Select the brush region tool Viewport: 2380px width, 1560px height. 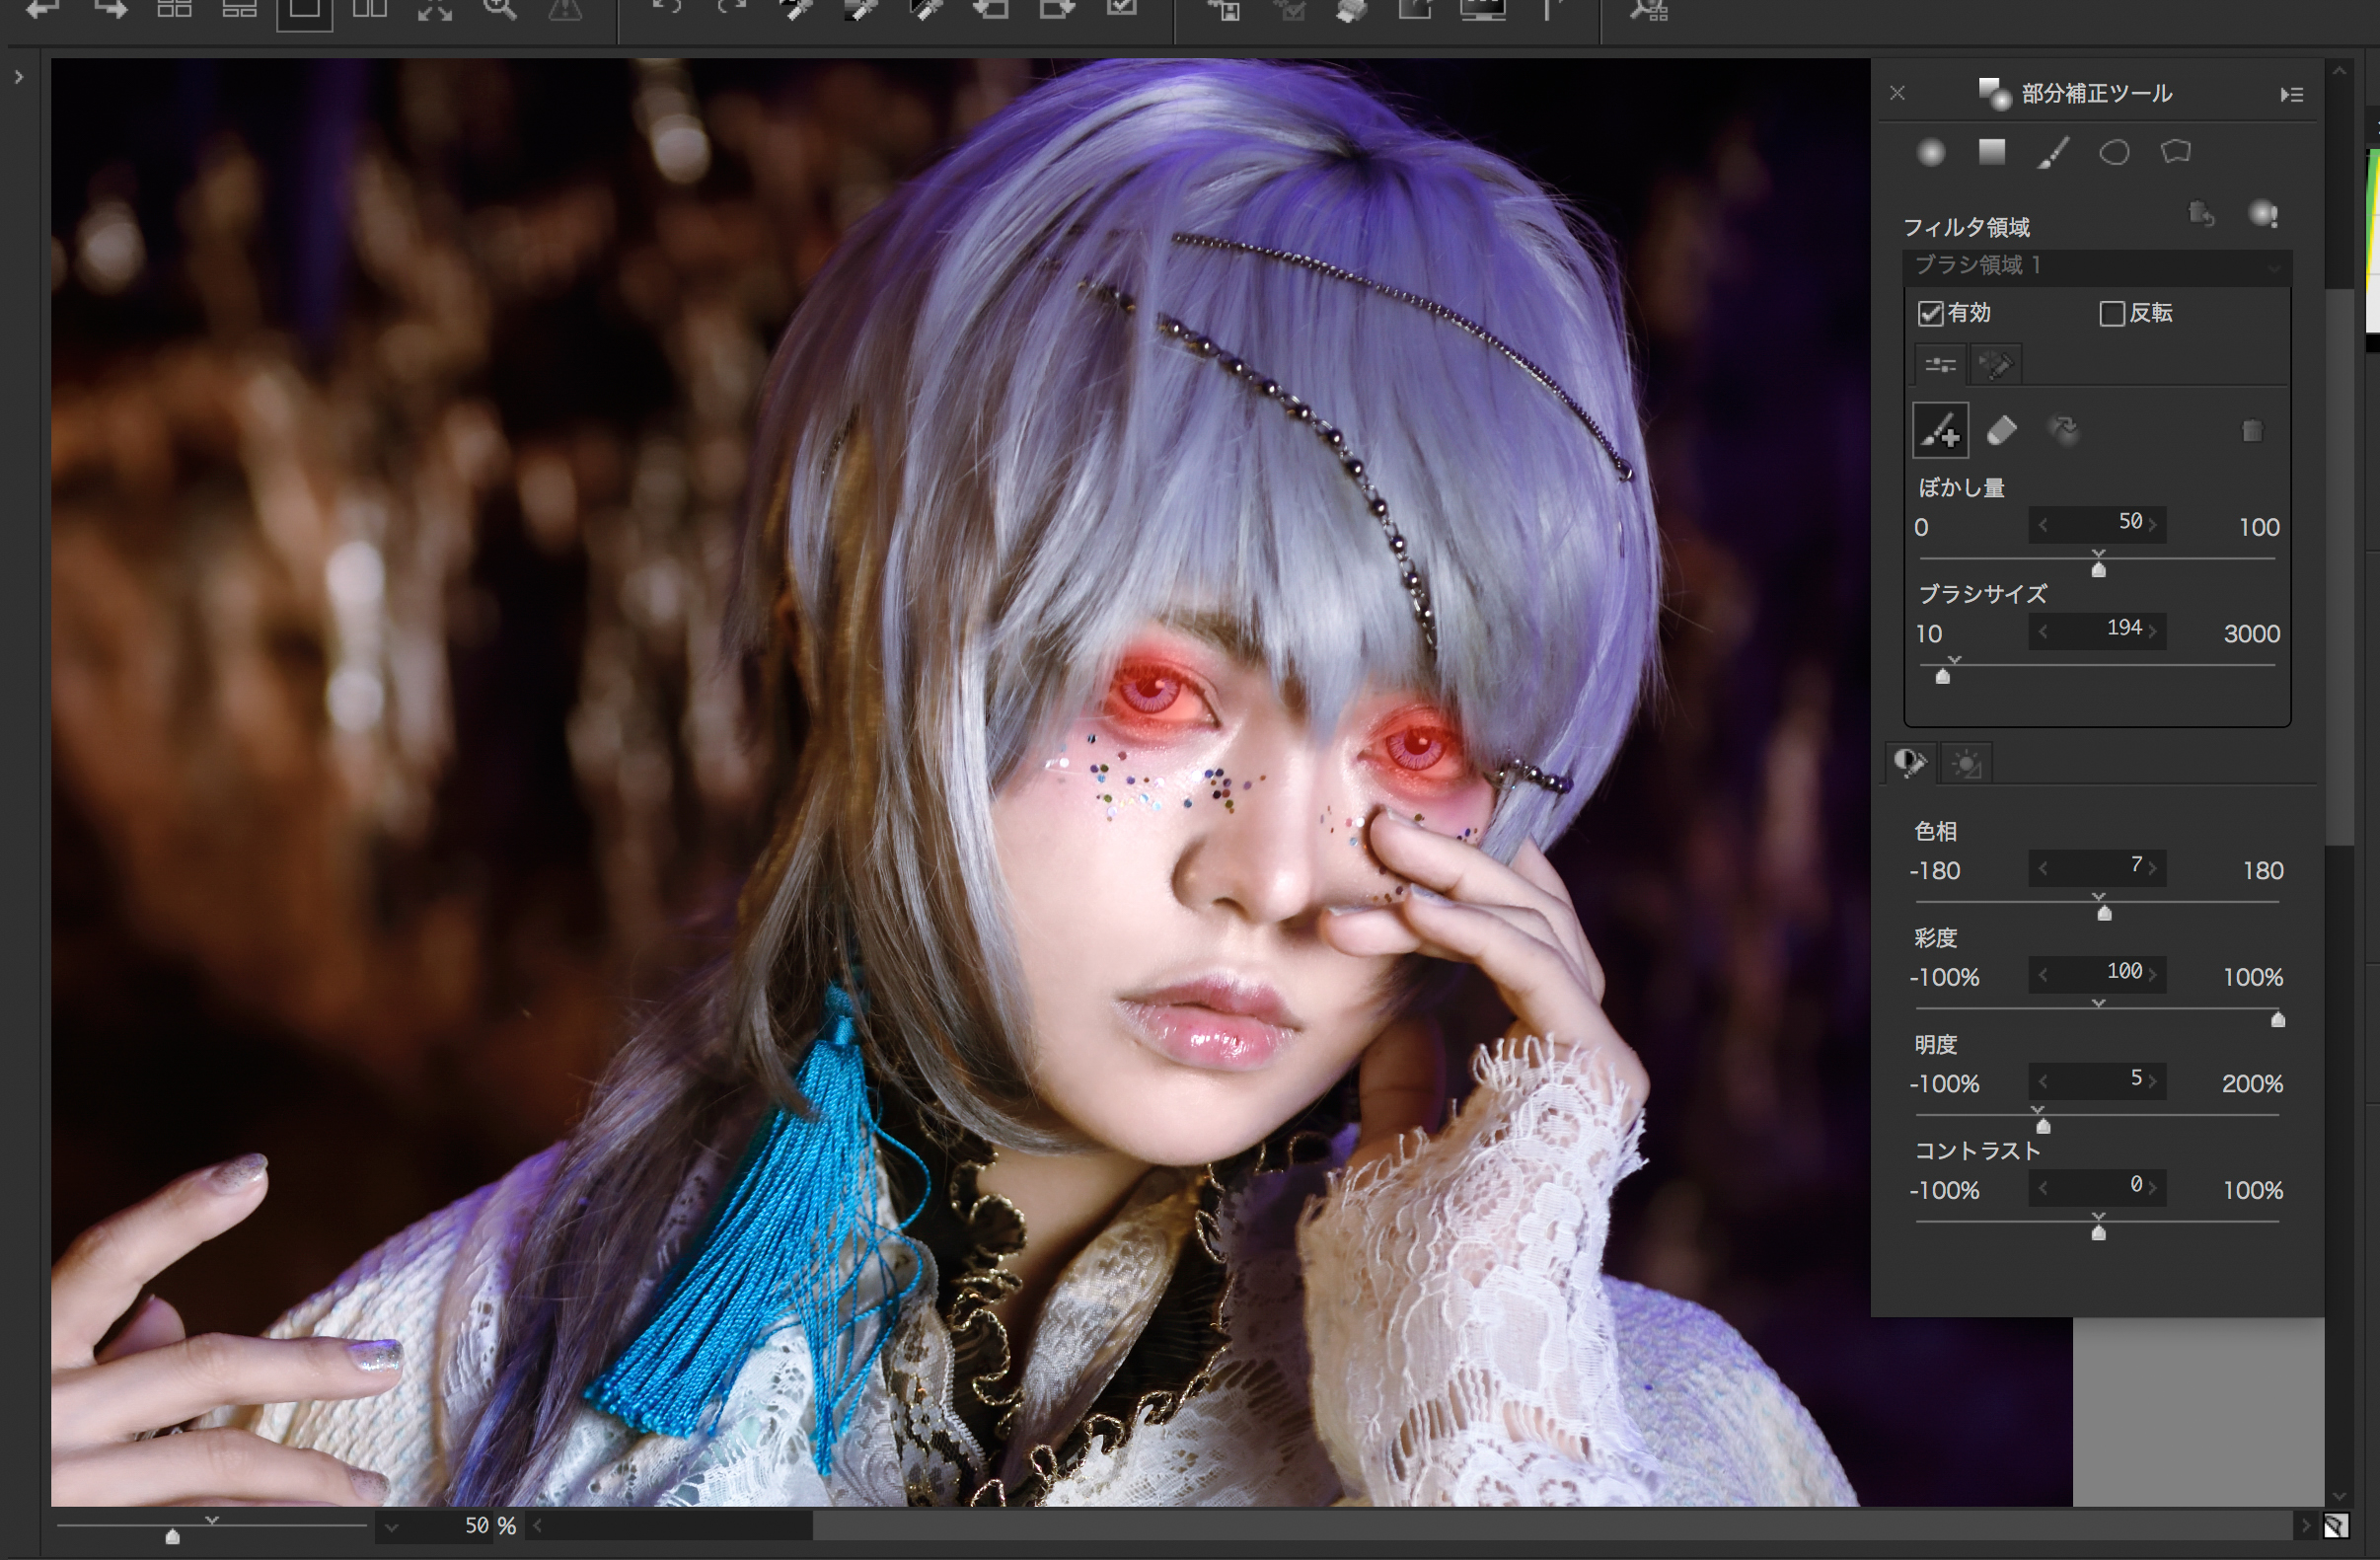tap(2053, 153)
